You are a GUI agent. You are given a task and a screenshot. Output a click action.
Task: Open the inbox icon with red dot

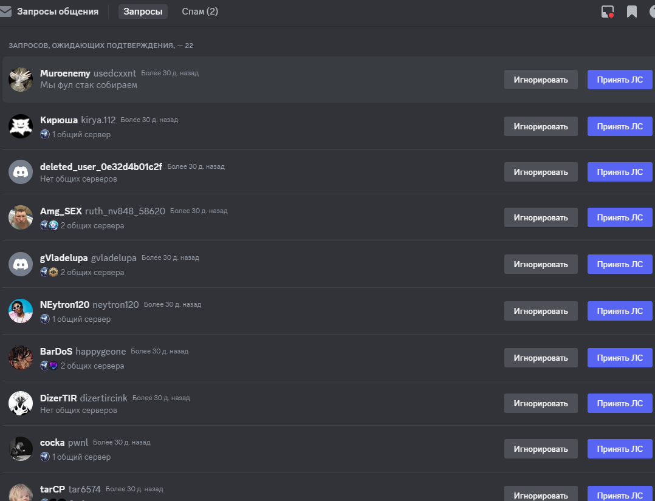607,12
